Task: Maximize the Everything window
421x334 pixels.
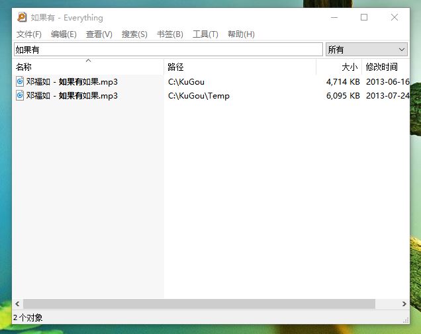Action: 363,18
